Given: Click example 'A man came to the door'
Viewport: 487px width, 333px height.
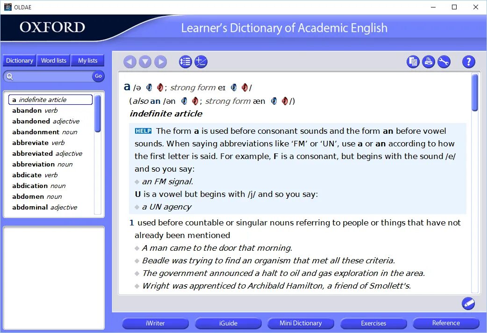Looking at the screenshot, I should click(x=217, y=248).
